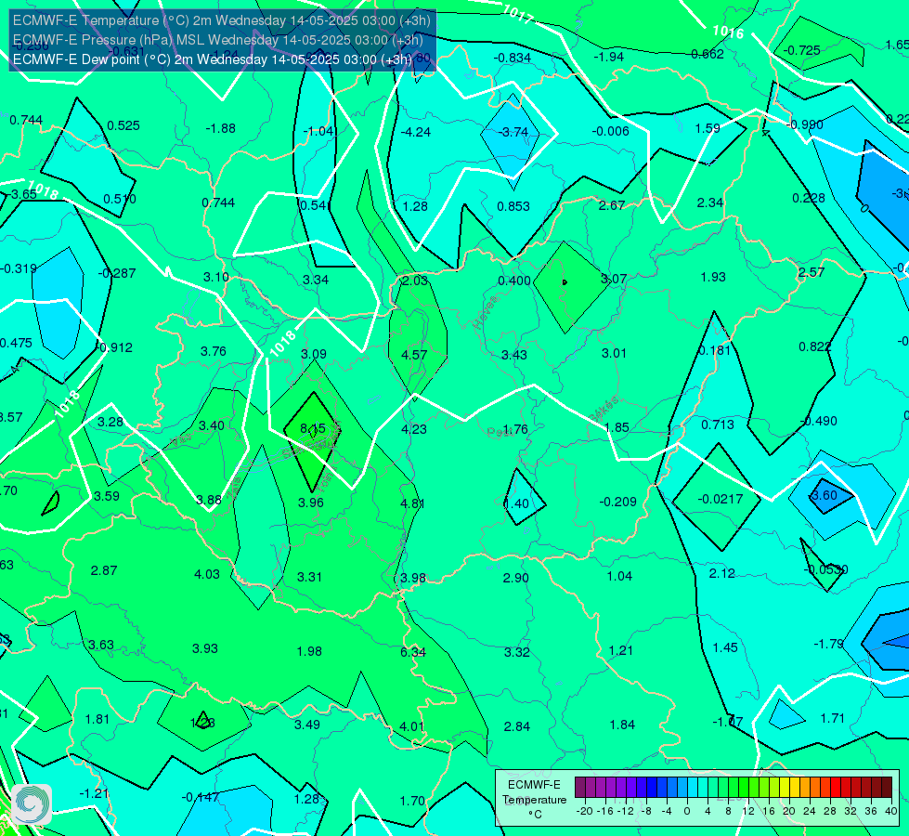Click the 1.71 temperature value
Screen dimensions: 909x836
(833, 718)
